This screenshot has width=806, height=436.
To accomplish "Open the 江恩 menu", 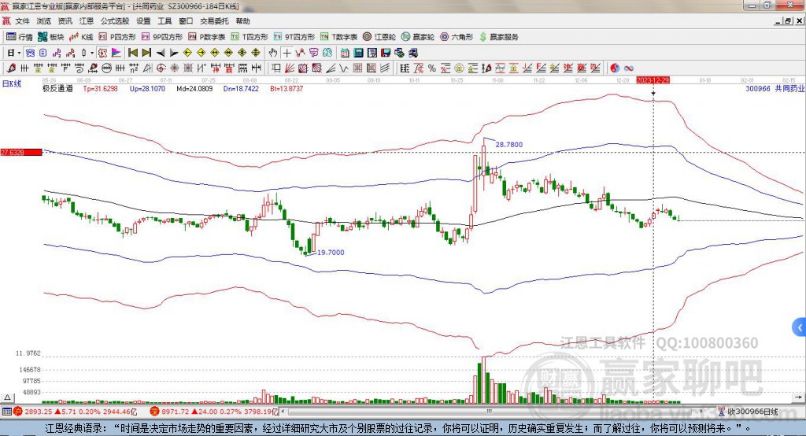I will tap(87, 21).
